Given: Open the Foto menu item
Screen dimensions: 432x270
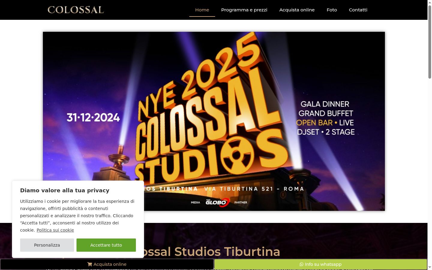Looking at the screenshot, I should click(x=332, y=10).
